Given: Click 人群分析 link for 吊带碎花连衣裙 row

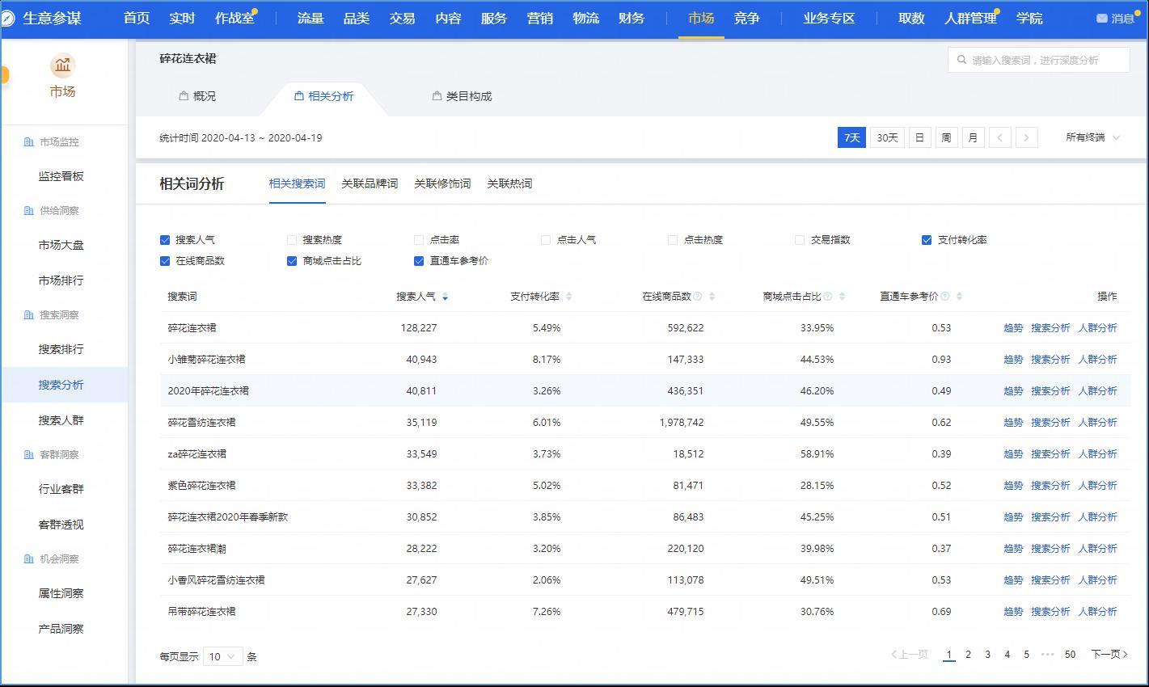Looking at the screenshot, I should click(x=1097, y=612).
